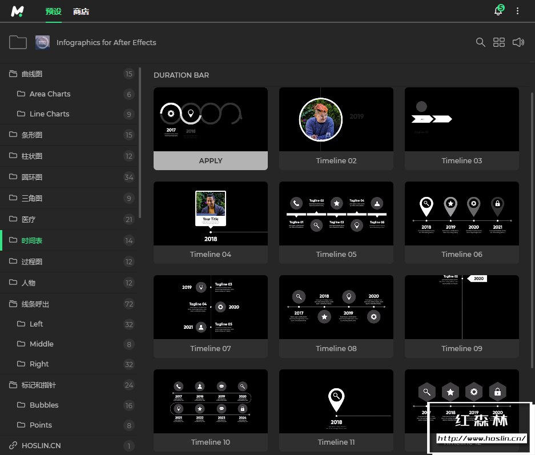
Task: Click the DURATION BAR section heading
Action: pyautogui.click(x=181, y=75)
